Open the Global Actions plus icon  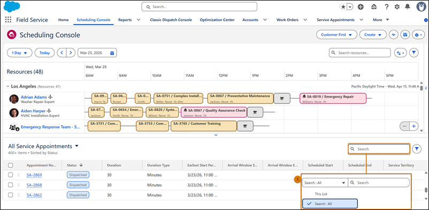(x=361, y=7)
